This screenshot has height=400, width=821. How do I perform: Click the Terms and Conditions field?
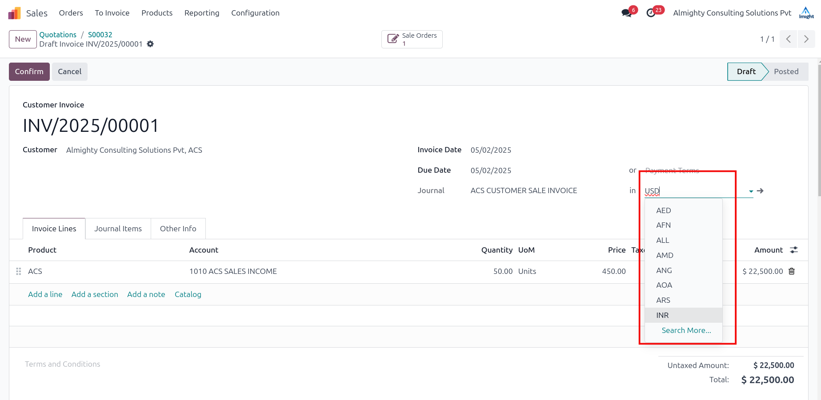pyautogui.click(x=63, y=364)
